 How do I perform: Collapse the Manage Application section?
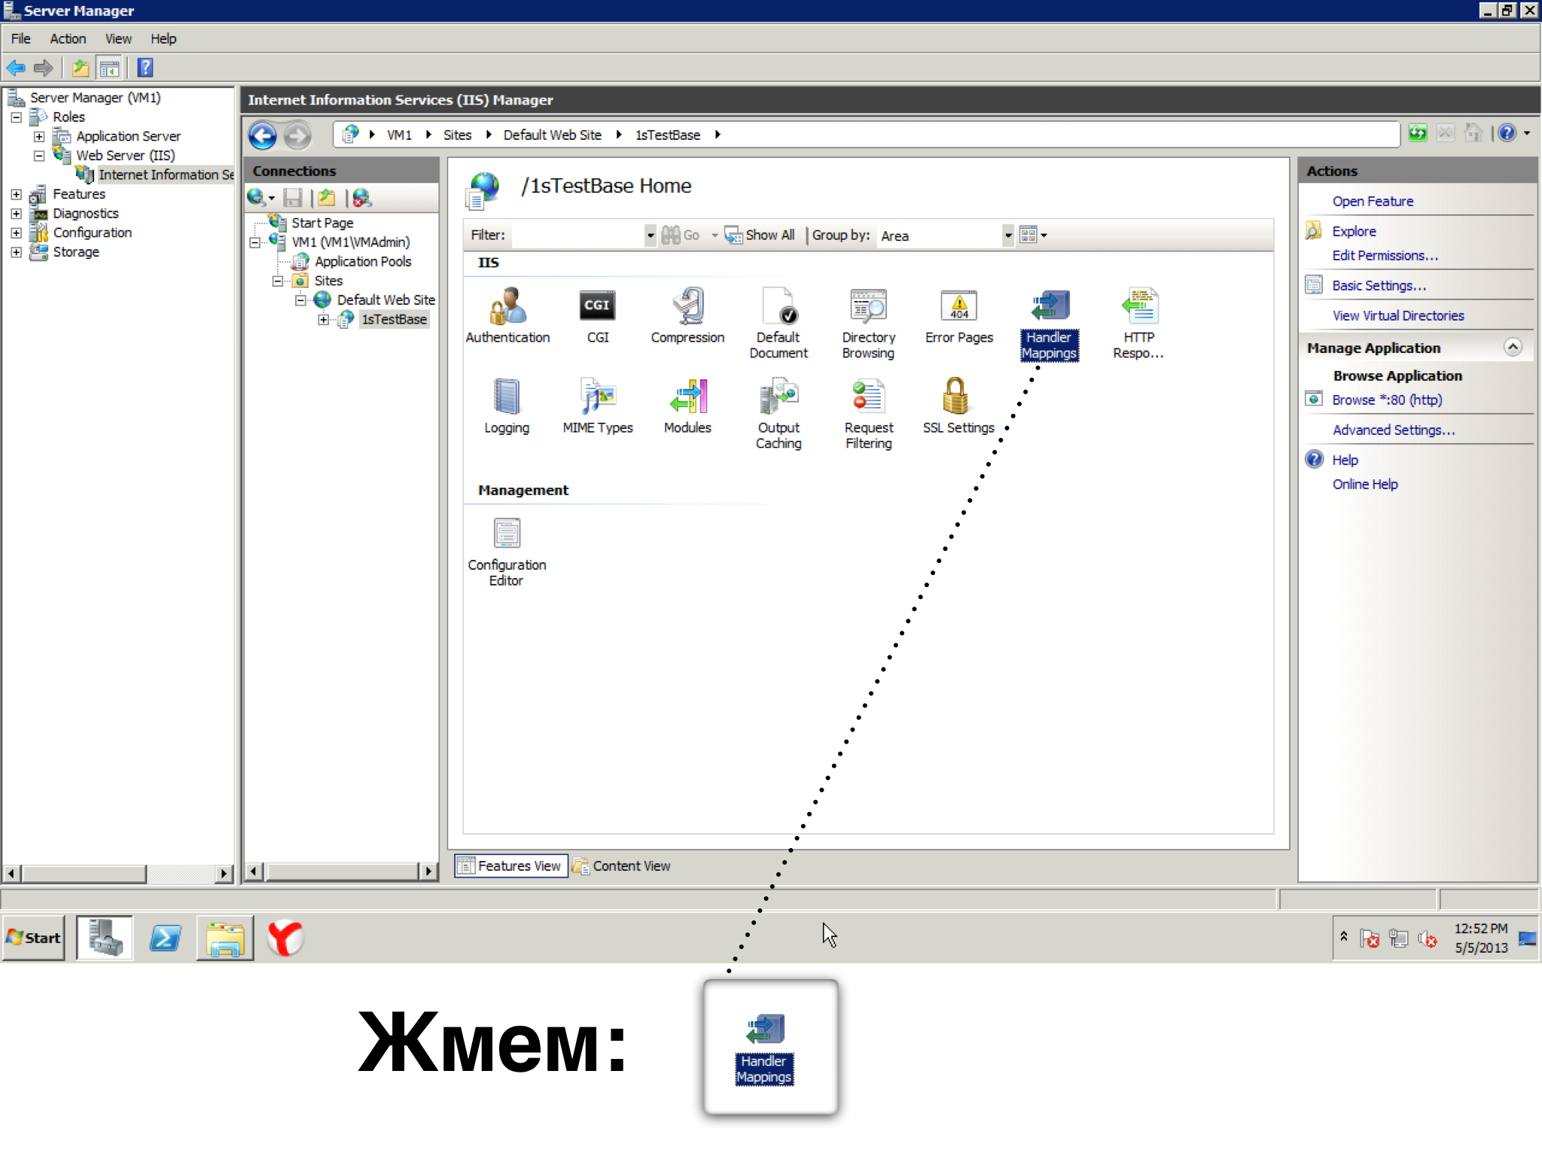(1513, 347)
